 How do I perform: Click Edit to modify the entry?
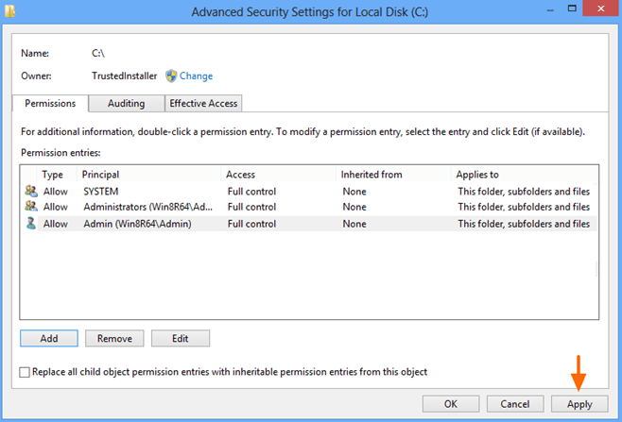[x=181, y=338]
